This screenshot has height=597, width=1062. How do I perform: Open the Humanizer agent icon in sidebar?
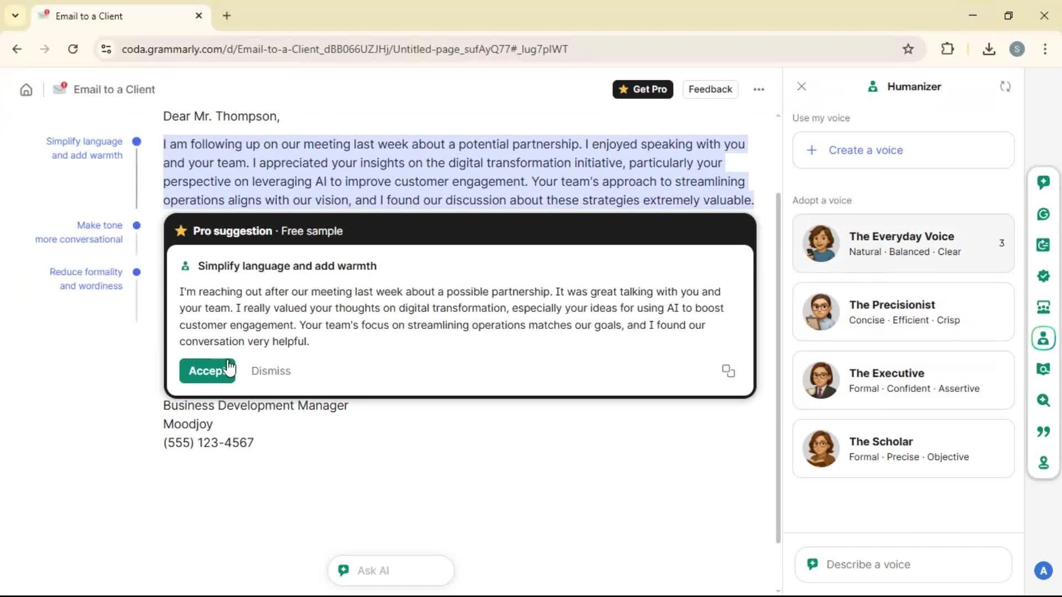coord(1043,338)
